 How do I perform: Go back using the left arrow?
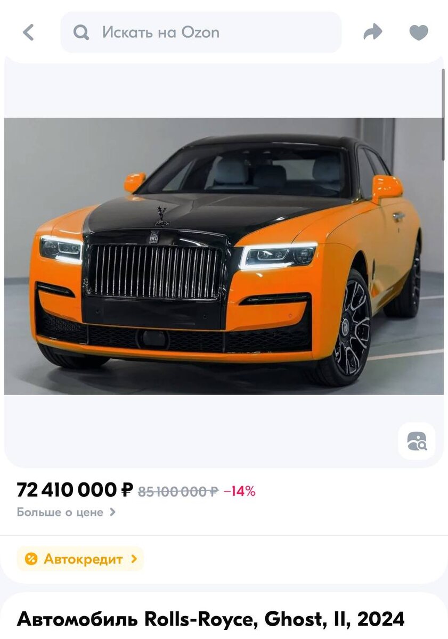[x=28, y=32]
